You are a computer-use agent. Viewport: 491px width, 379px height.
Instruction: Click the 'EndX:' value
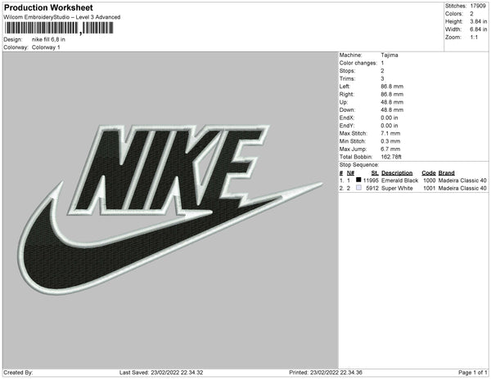click(390, 118)
